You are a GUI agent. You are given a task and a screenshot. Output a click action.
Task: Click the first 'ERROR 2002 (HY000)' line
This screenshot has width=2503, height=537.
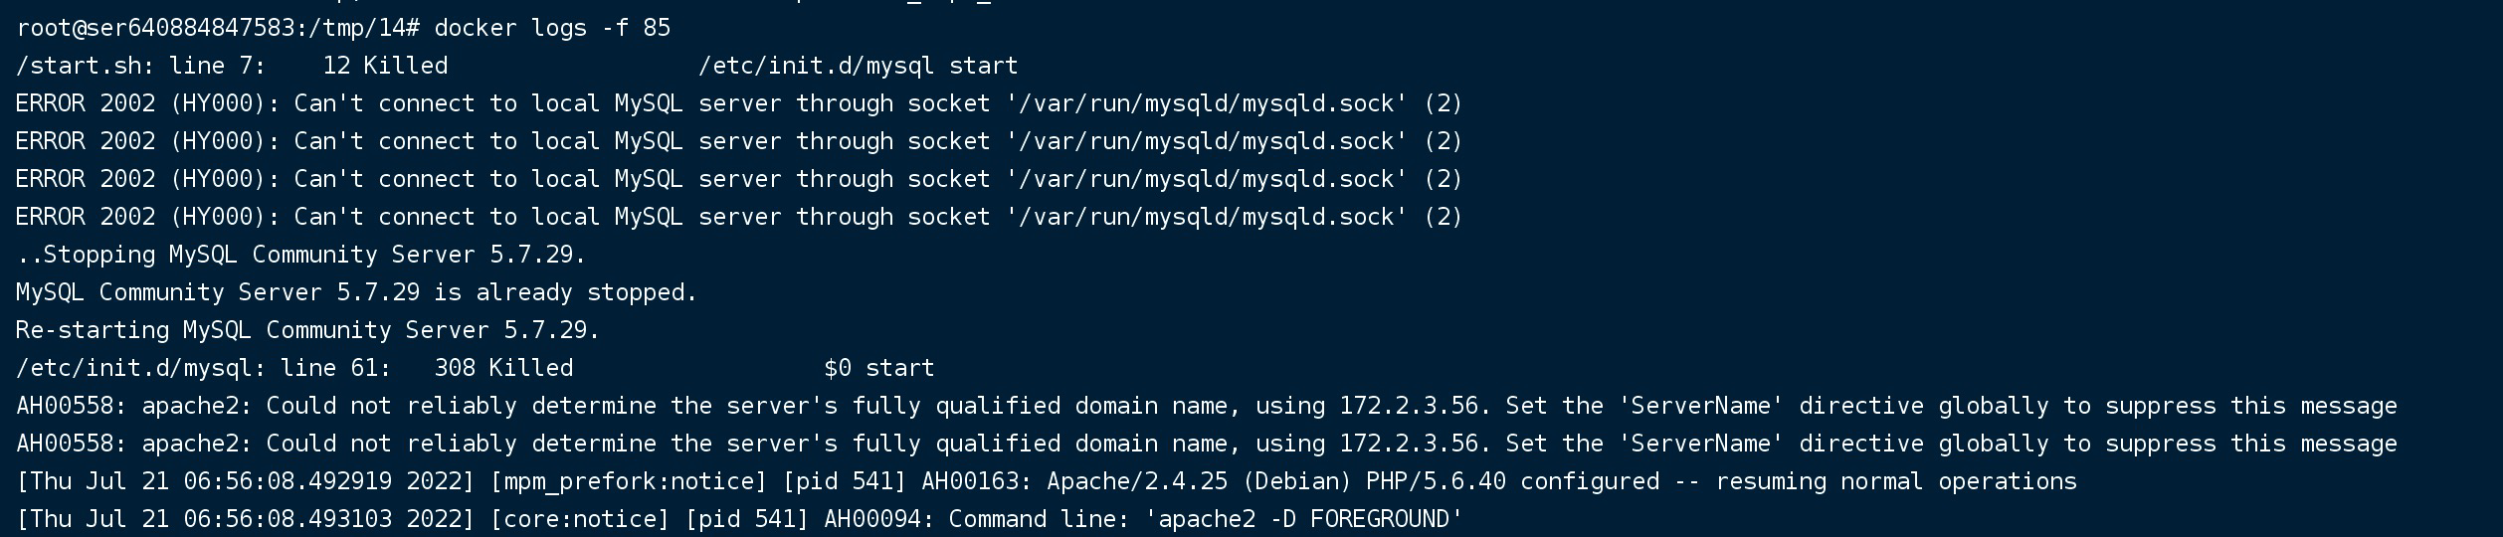pos(147,103)
